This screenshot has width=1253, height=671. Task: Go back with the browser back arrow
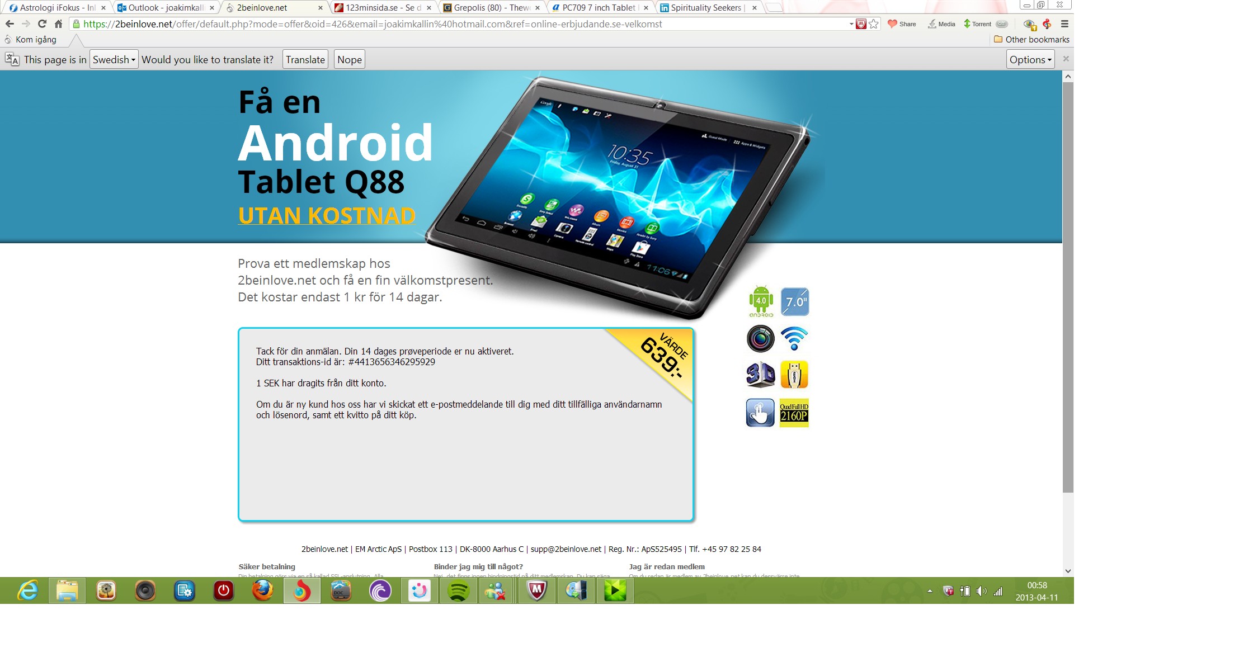10,24
